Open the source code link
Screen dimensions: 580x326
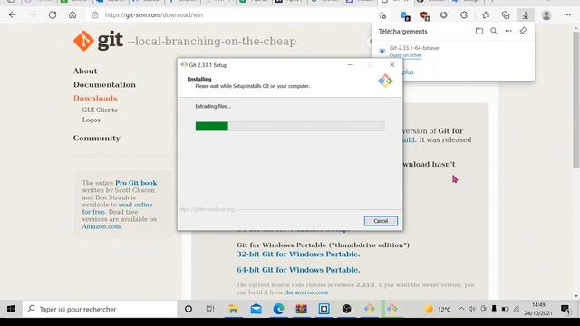(306, 292)
